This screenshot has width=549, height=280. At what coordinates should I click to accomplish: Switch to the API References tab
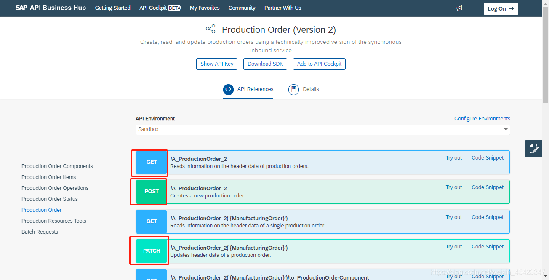pos(248,89)
